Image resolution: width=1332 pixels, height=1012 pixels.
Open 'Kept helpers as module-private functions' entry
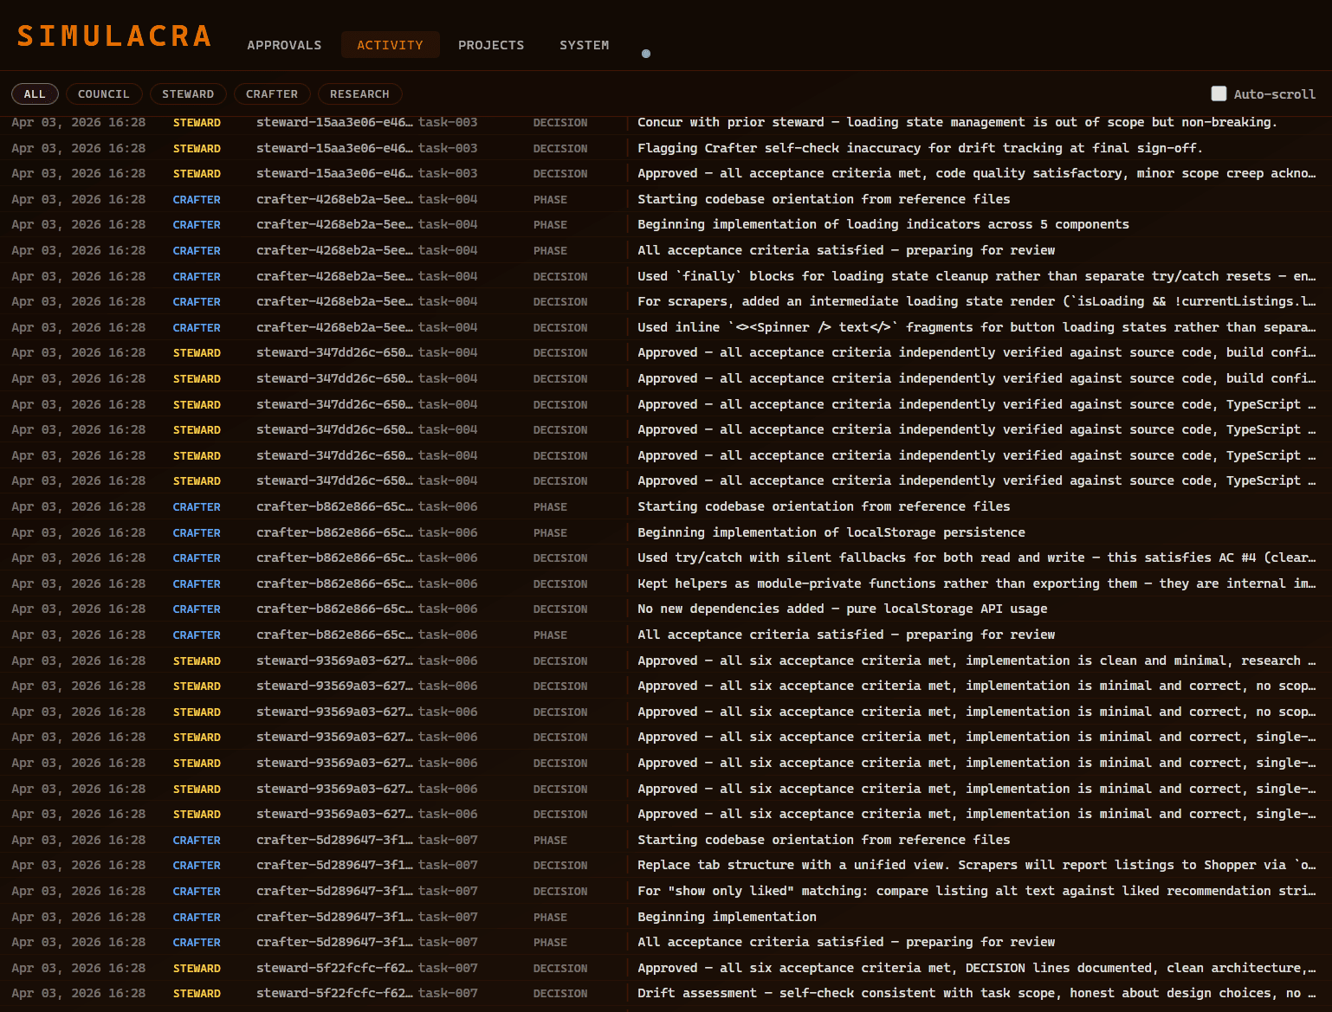(x=666, y=583)
